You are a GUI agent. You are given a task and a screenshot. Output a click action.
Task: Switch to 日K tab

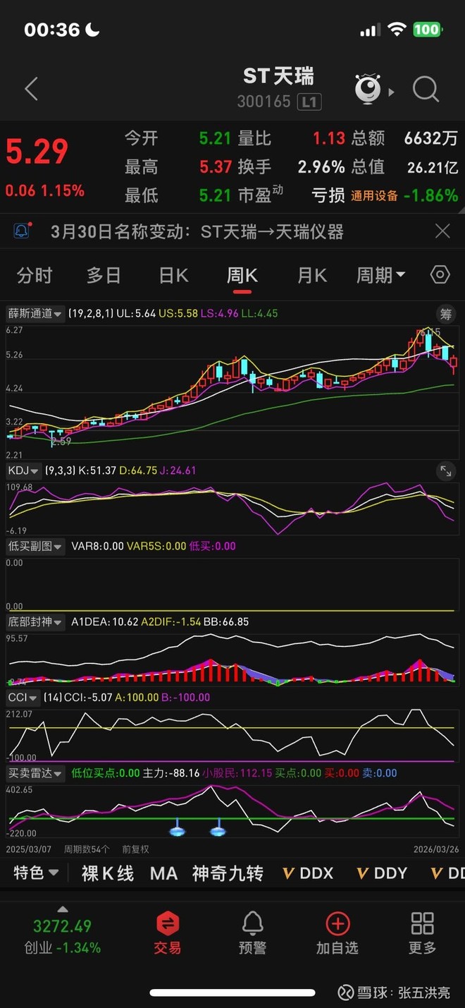(x=173, y=275)
